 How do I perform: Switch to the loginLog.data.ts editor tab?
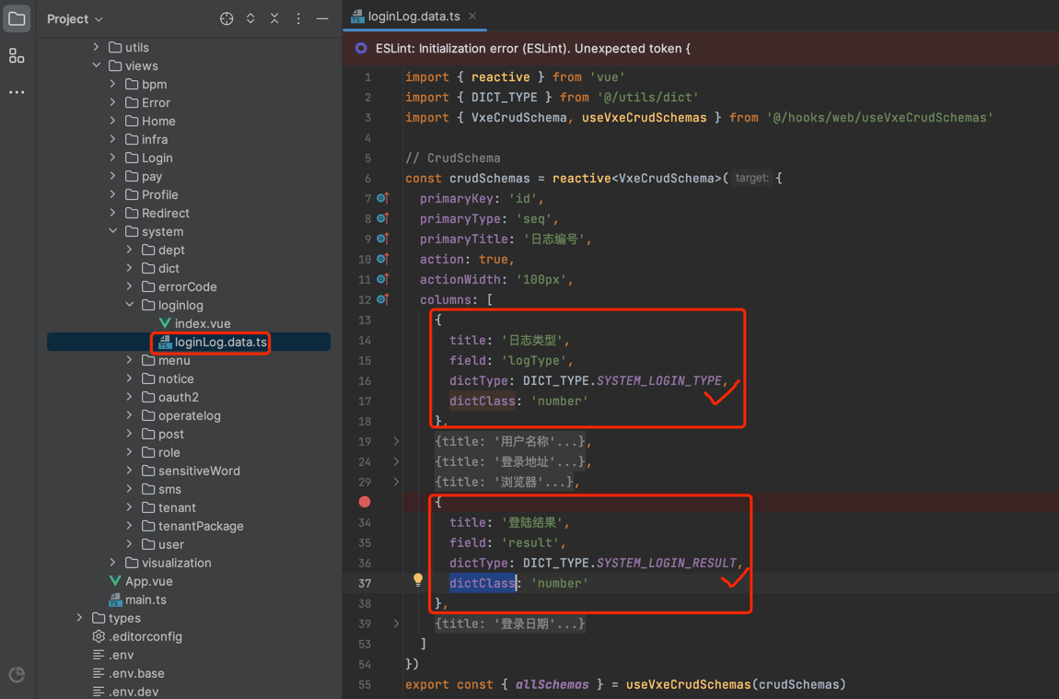(x=413, y=17)
